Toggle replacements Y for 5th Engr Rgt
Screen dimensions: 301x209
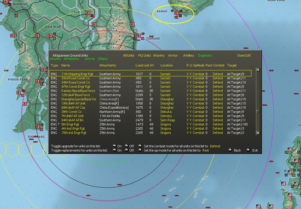pos(187,124)
